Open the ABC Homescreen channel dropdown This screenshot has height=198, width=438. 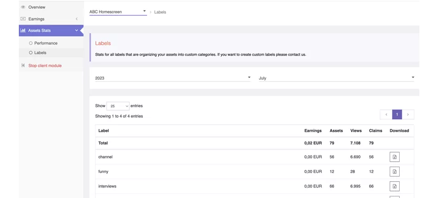point(118,12)
